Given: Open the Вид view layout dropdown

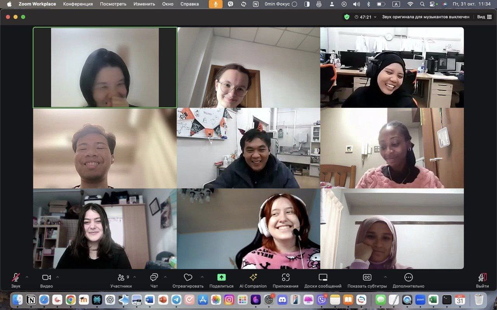Looking at the screenshot, I should [483, 17].
